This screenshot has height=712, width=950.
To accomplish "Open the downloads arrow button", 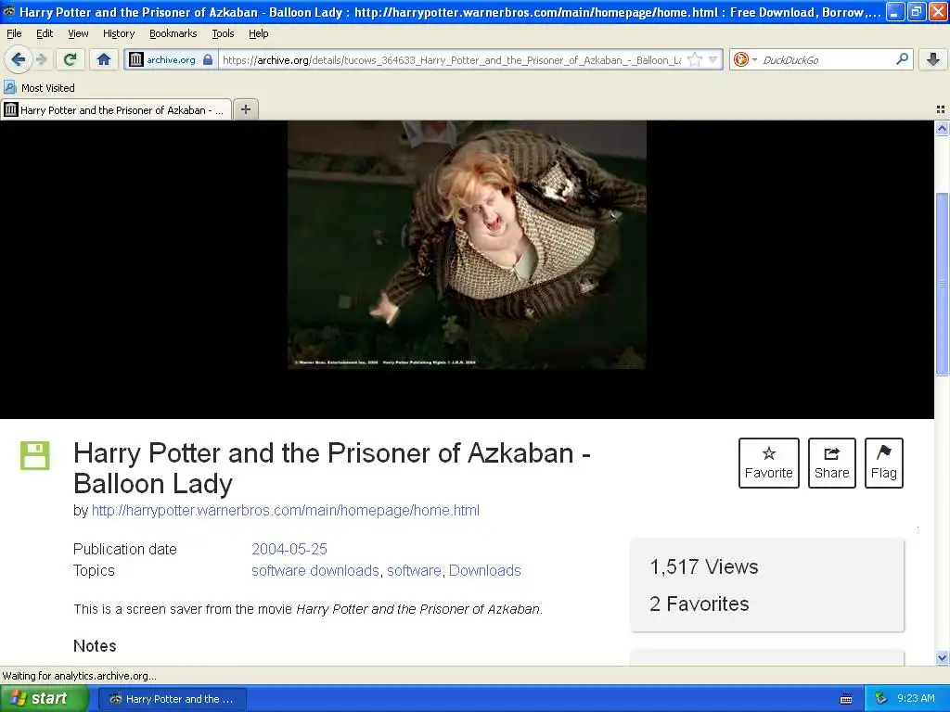I will [x=933, y=58].
